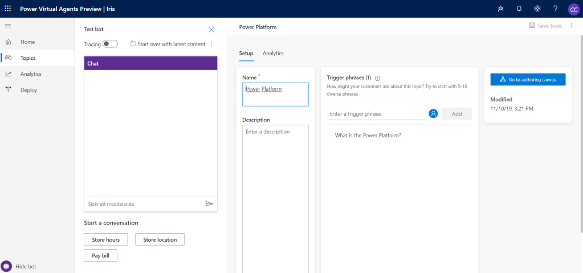Click the Store hours conversation button
Image resolution: width=583 pixels, height=273 pixels.
[105, 239]
